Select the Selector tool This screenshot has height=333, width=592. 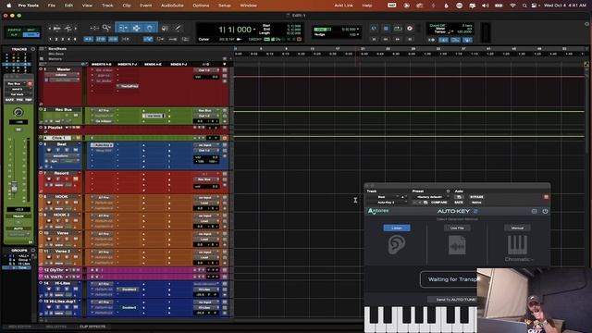[136, 28]
